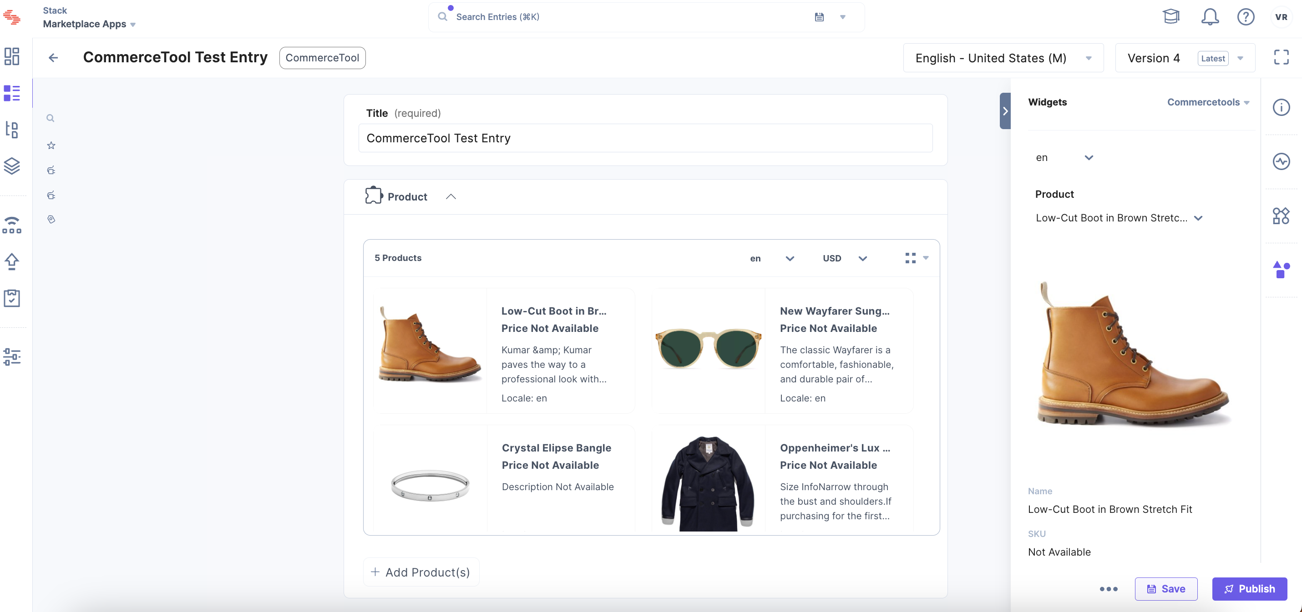Open the en language dropdown in products list
1302x612 pixels.
(x=772, y=259)
